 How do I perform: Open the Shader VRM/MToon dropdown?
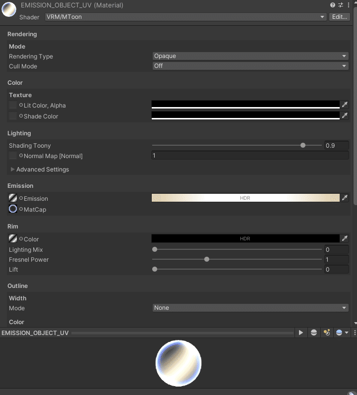click(x=185, y=17)
